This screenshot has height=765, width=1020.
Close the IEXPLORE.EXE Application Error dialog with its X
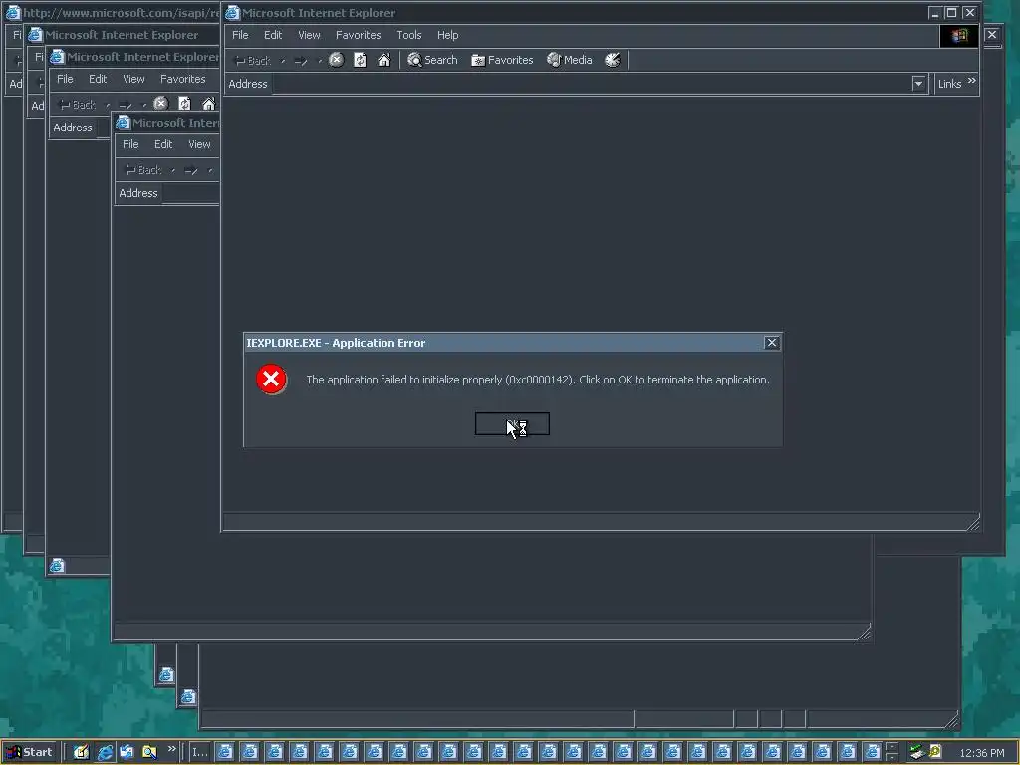click(772, 343)
